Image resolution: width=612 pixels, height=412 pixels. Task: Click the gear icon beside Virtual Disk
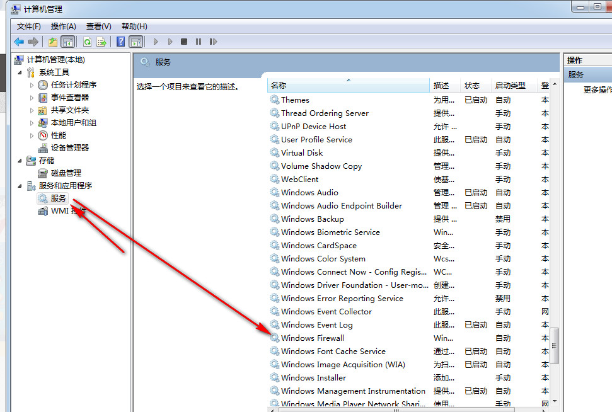(275, 153)
